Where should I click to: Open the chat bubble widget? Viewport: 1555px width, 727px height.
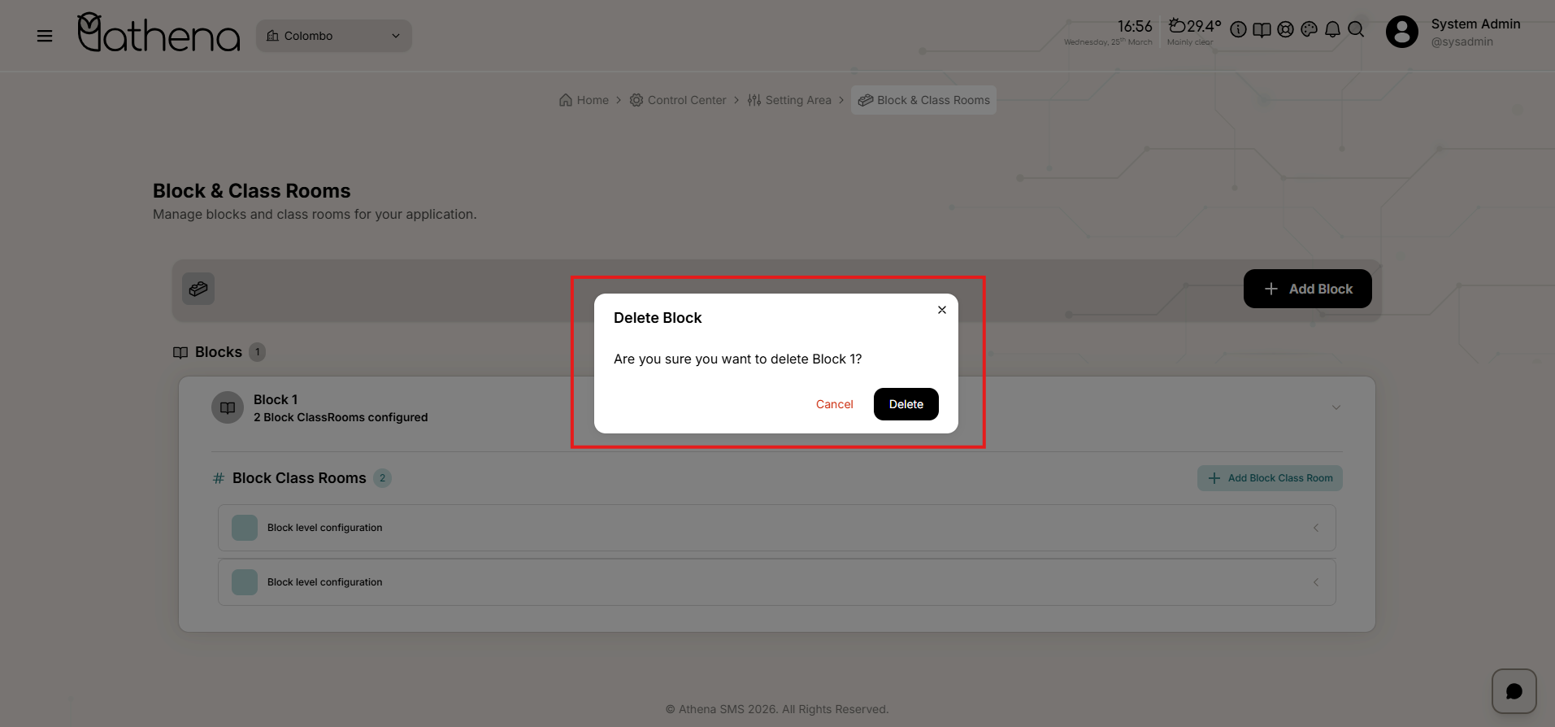tap(1514, 691)
